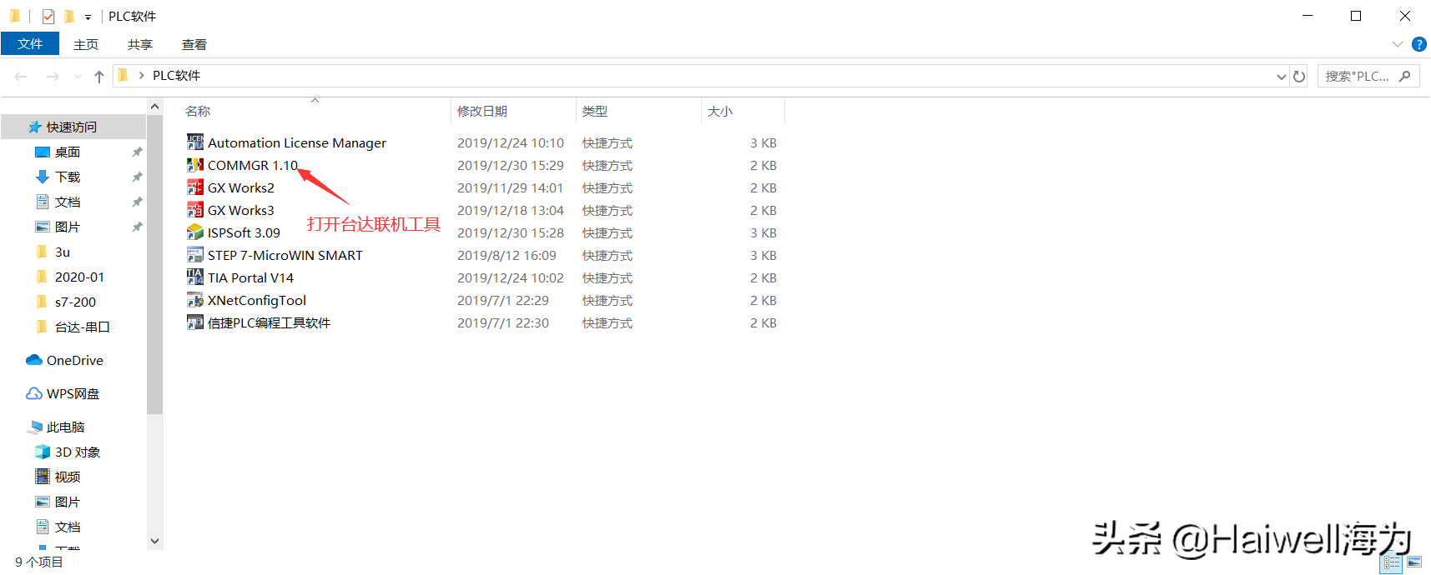This screenshot has width=1431, height=575.
Task: Click the navigation pane scrollbar thumb
Action: tap(154, 264)
